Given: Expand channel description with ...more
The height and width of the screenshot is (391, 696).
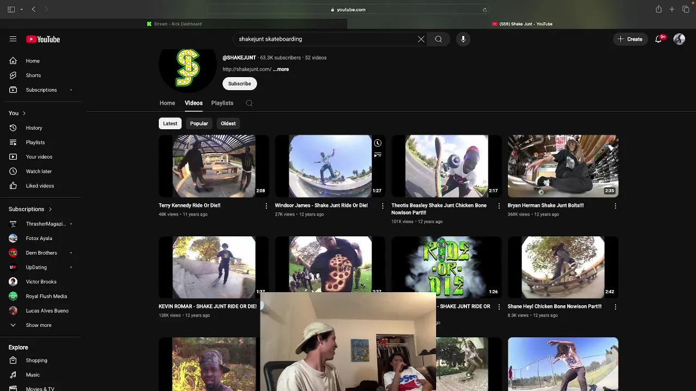Looking at the screenshot, I should click(x=281, y=70).
